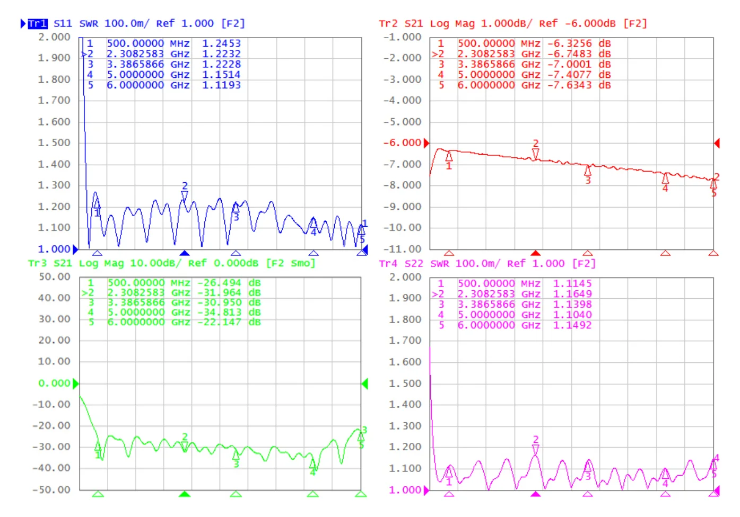This screenshot has height=517, width=740.
Task: Select marker 2 triangle on green Tr3 trace
Action: [x=185, y=447]
